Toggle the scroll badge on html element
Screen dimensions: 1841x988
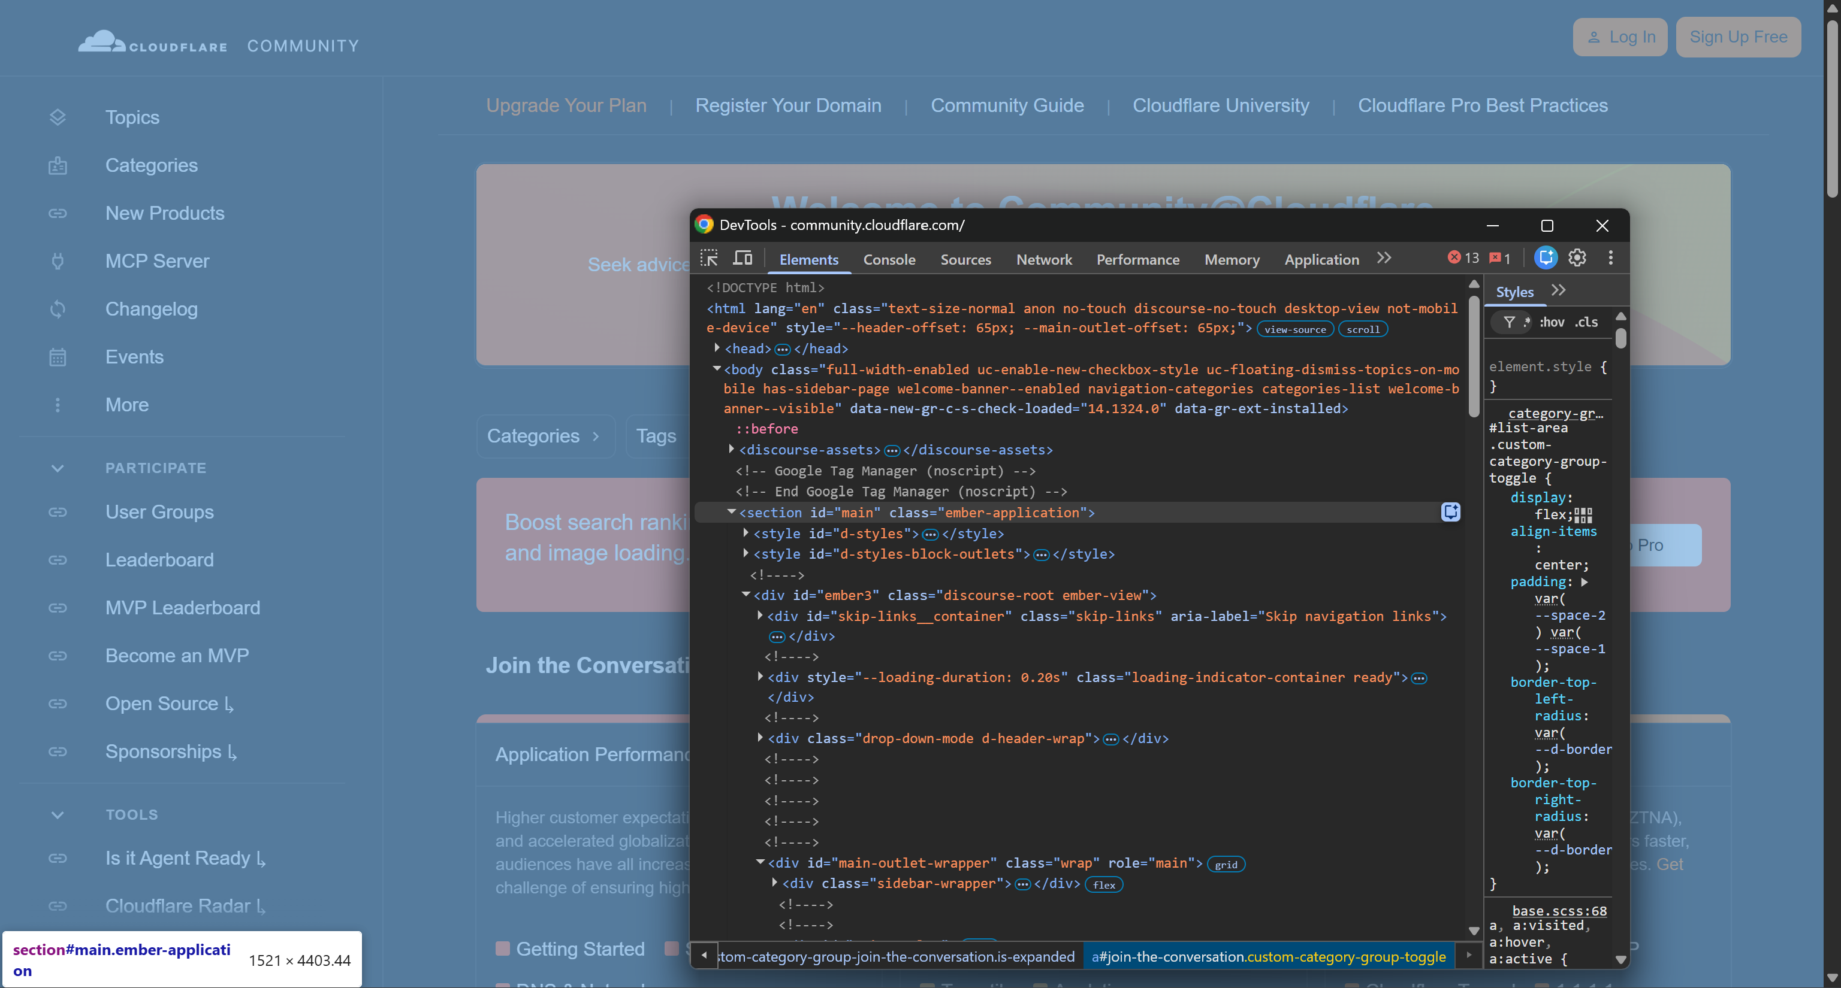tap(1363, 329)
